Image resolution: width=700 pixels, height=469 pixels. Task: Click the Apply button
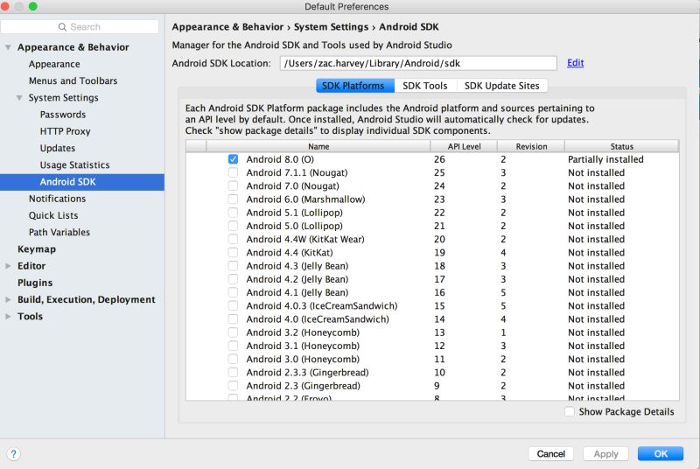(605, 454)
